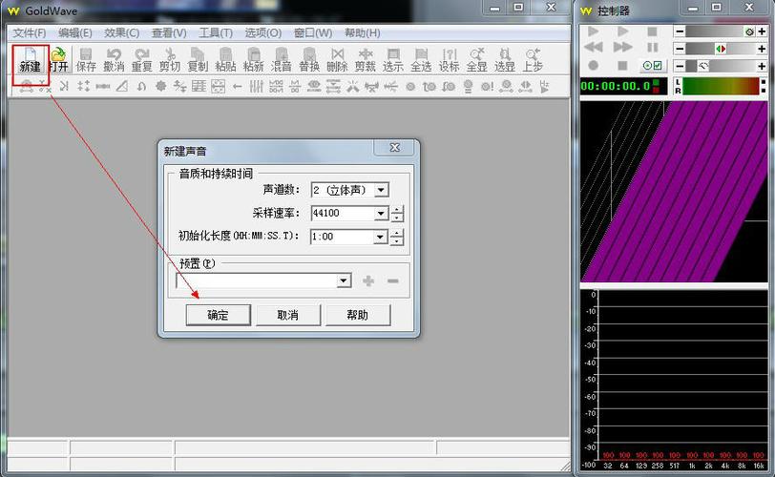Click the 保存 (Save) toolbar icon
This screenshot has height=477, width=775.
point(86,59)
